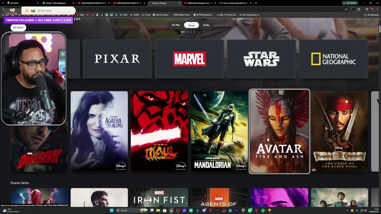Viewport: 381px width, 214px height.
Task: Open the Mew 151 Promo Set bookmark
Action: pos(227,15)
